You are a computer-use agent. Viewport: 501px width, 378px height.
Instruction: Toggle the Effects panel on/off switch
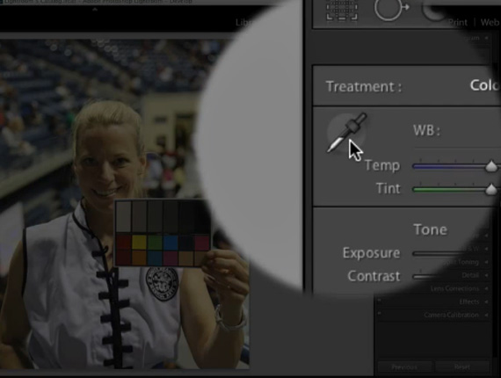pos(379,301)
